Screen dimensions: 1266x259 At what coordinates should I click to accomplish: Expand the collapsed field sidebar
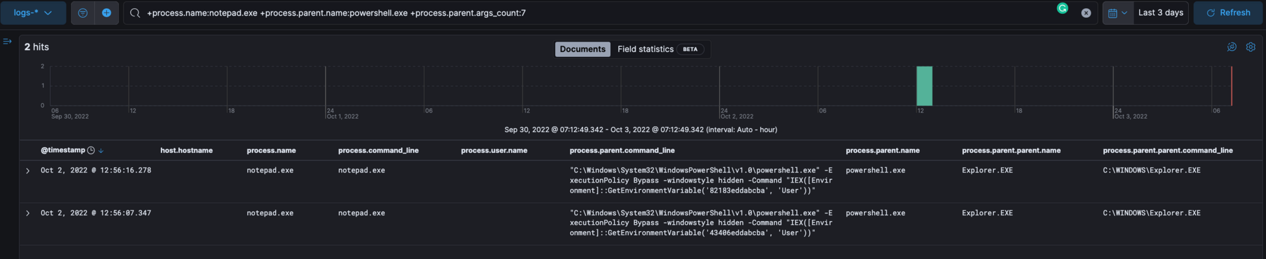tap(8, 42)
